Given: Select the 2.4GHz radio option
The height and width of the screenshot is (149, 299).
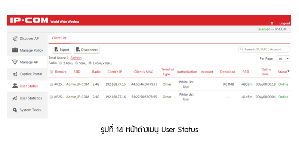Looking at the screenshot, I should [x=61, y=63].
